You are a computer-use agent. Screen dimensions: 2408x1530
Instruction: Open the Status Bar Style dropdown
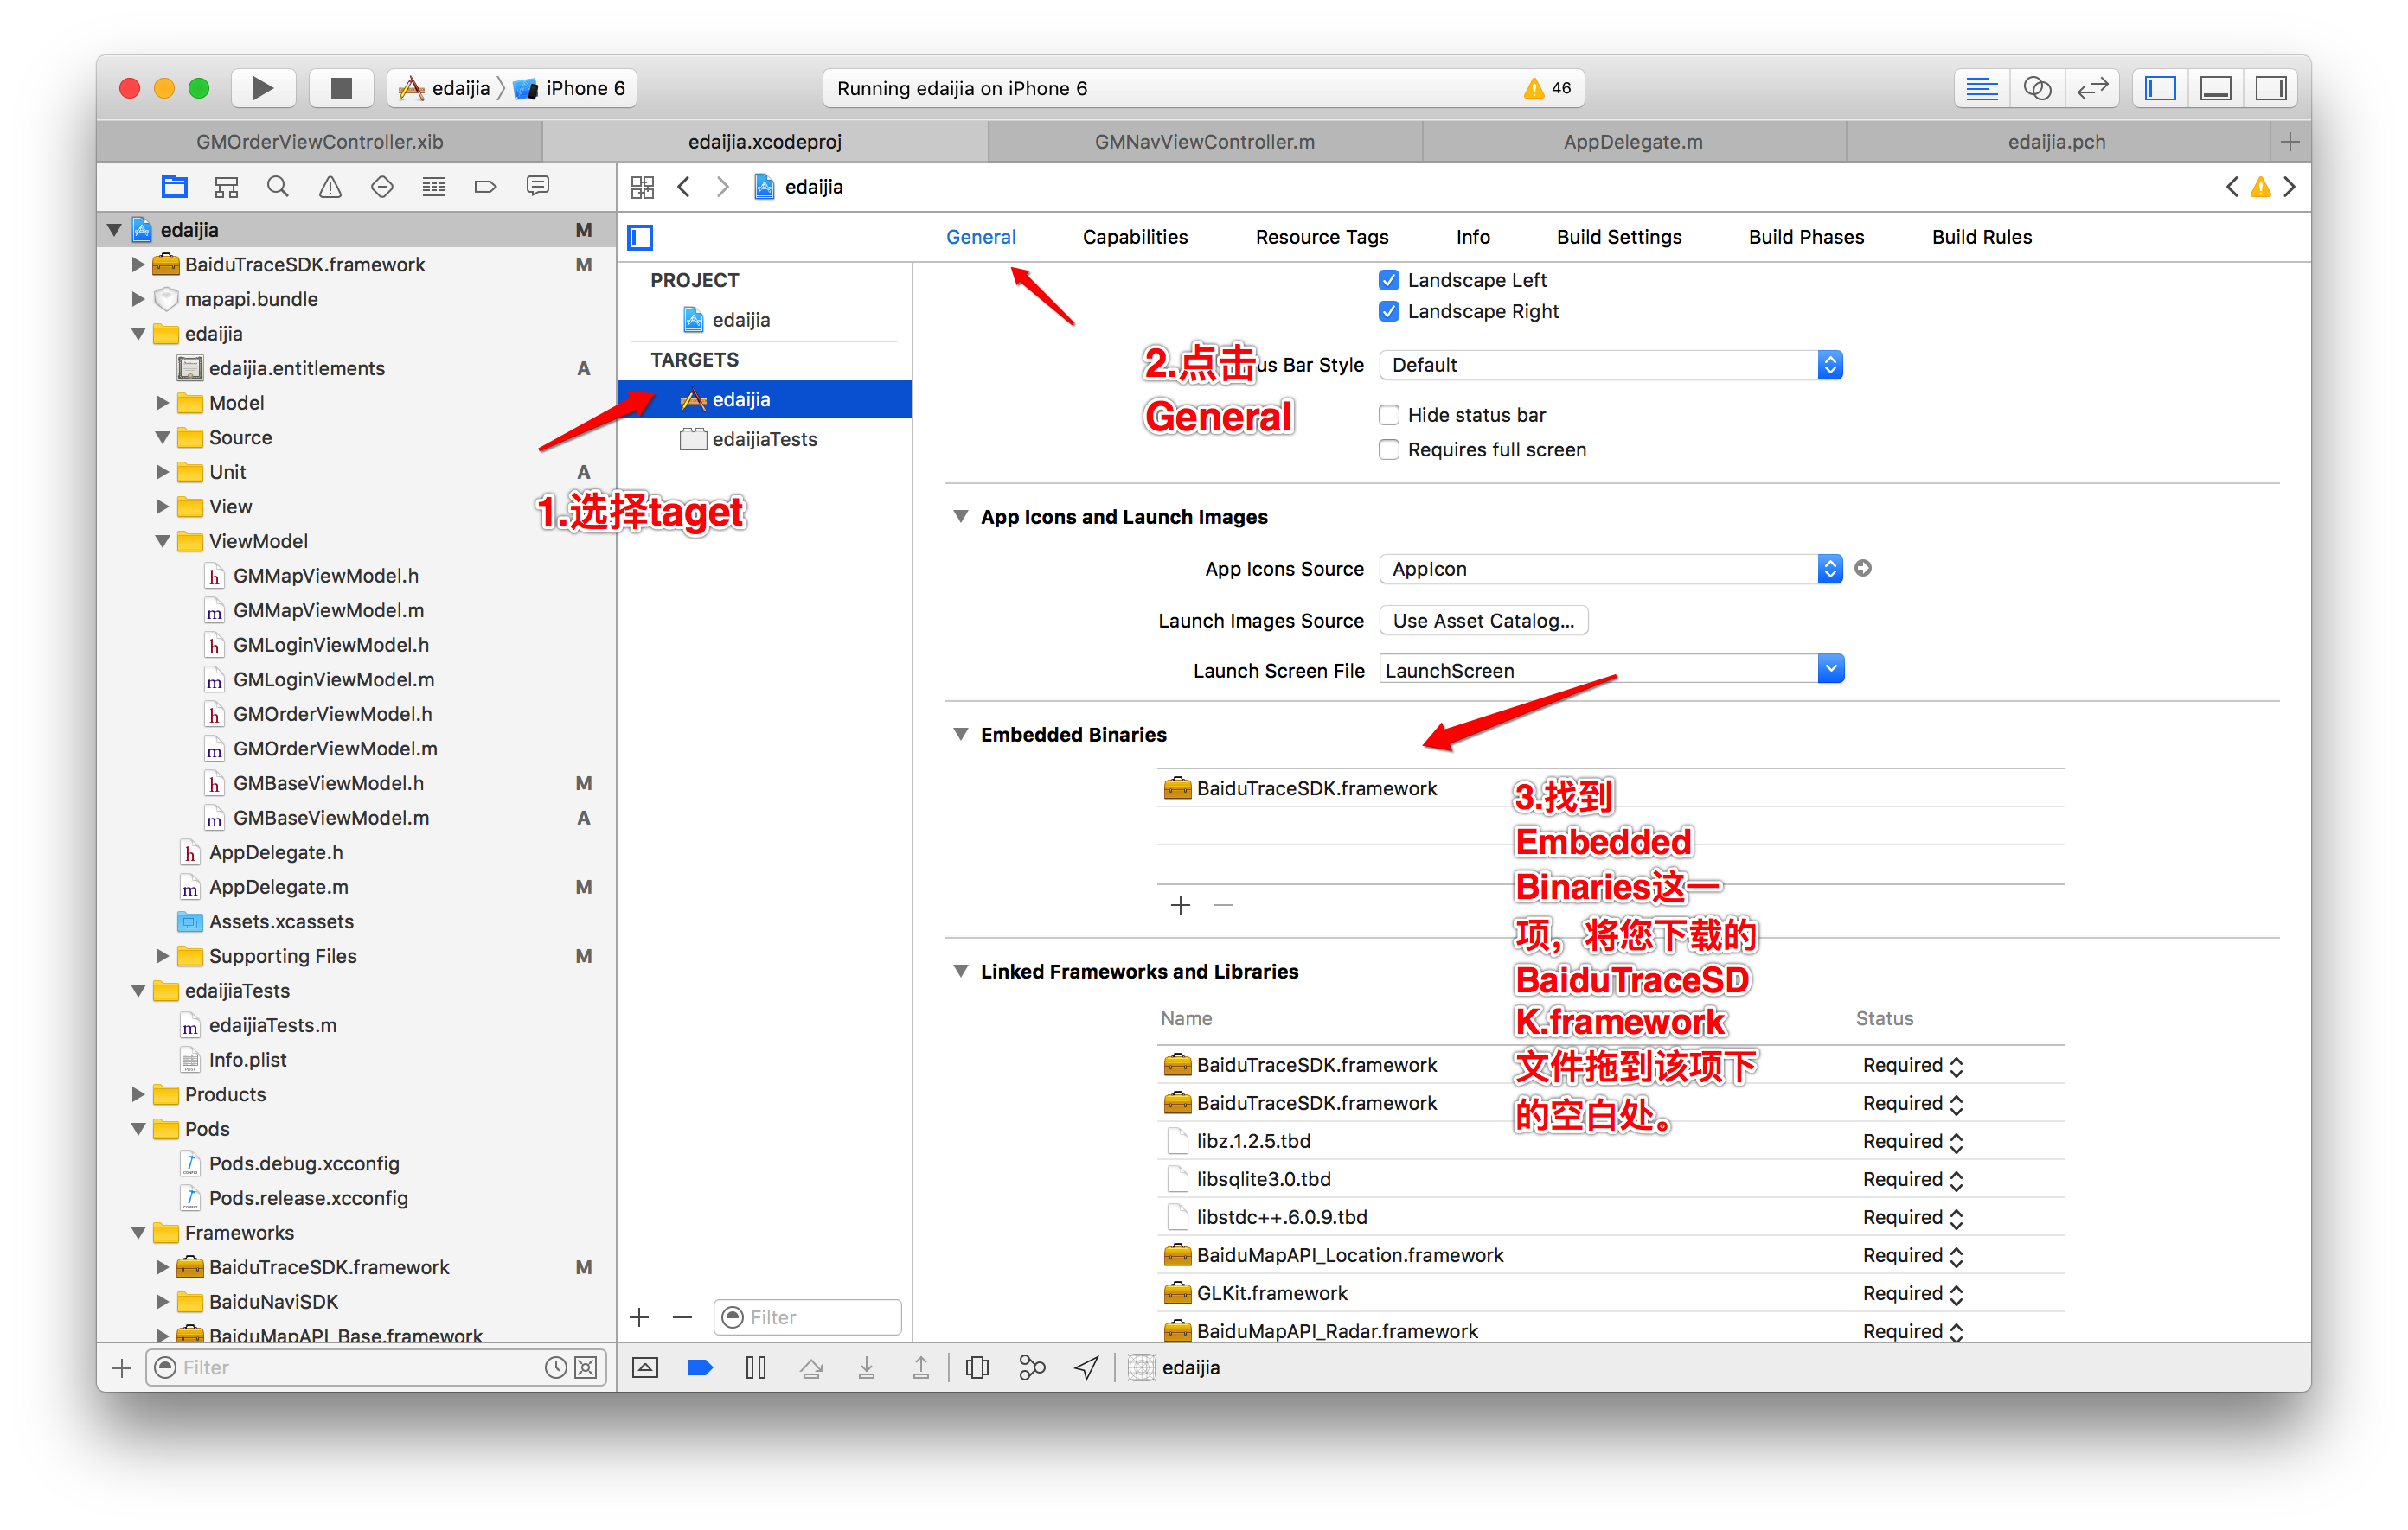[1830, 364]
